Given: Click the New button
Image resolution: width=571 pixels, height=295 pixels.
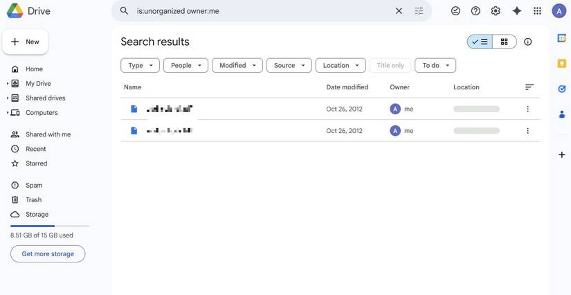Looking at the screenshot, I should coord(25,42).
